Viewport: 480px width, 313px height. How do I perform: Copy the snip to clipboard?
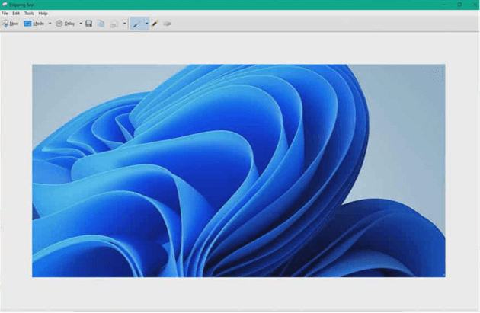(101, 24)
